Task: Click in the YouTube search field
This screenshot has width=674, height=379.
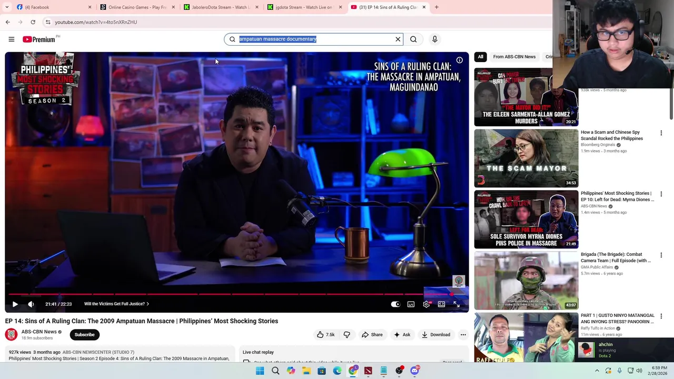Action: pos(314,39)
